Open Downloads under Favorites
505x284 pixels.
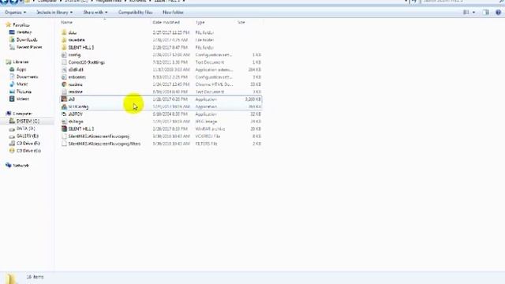coord(27,39)
